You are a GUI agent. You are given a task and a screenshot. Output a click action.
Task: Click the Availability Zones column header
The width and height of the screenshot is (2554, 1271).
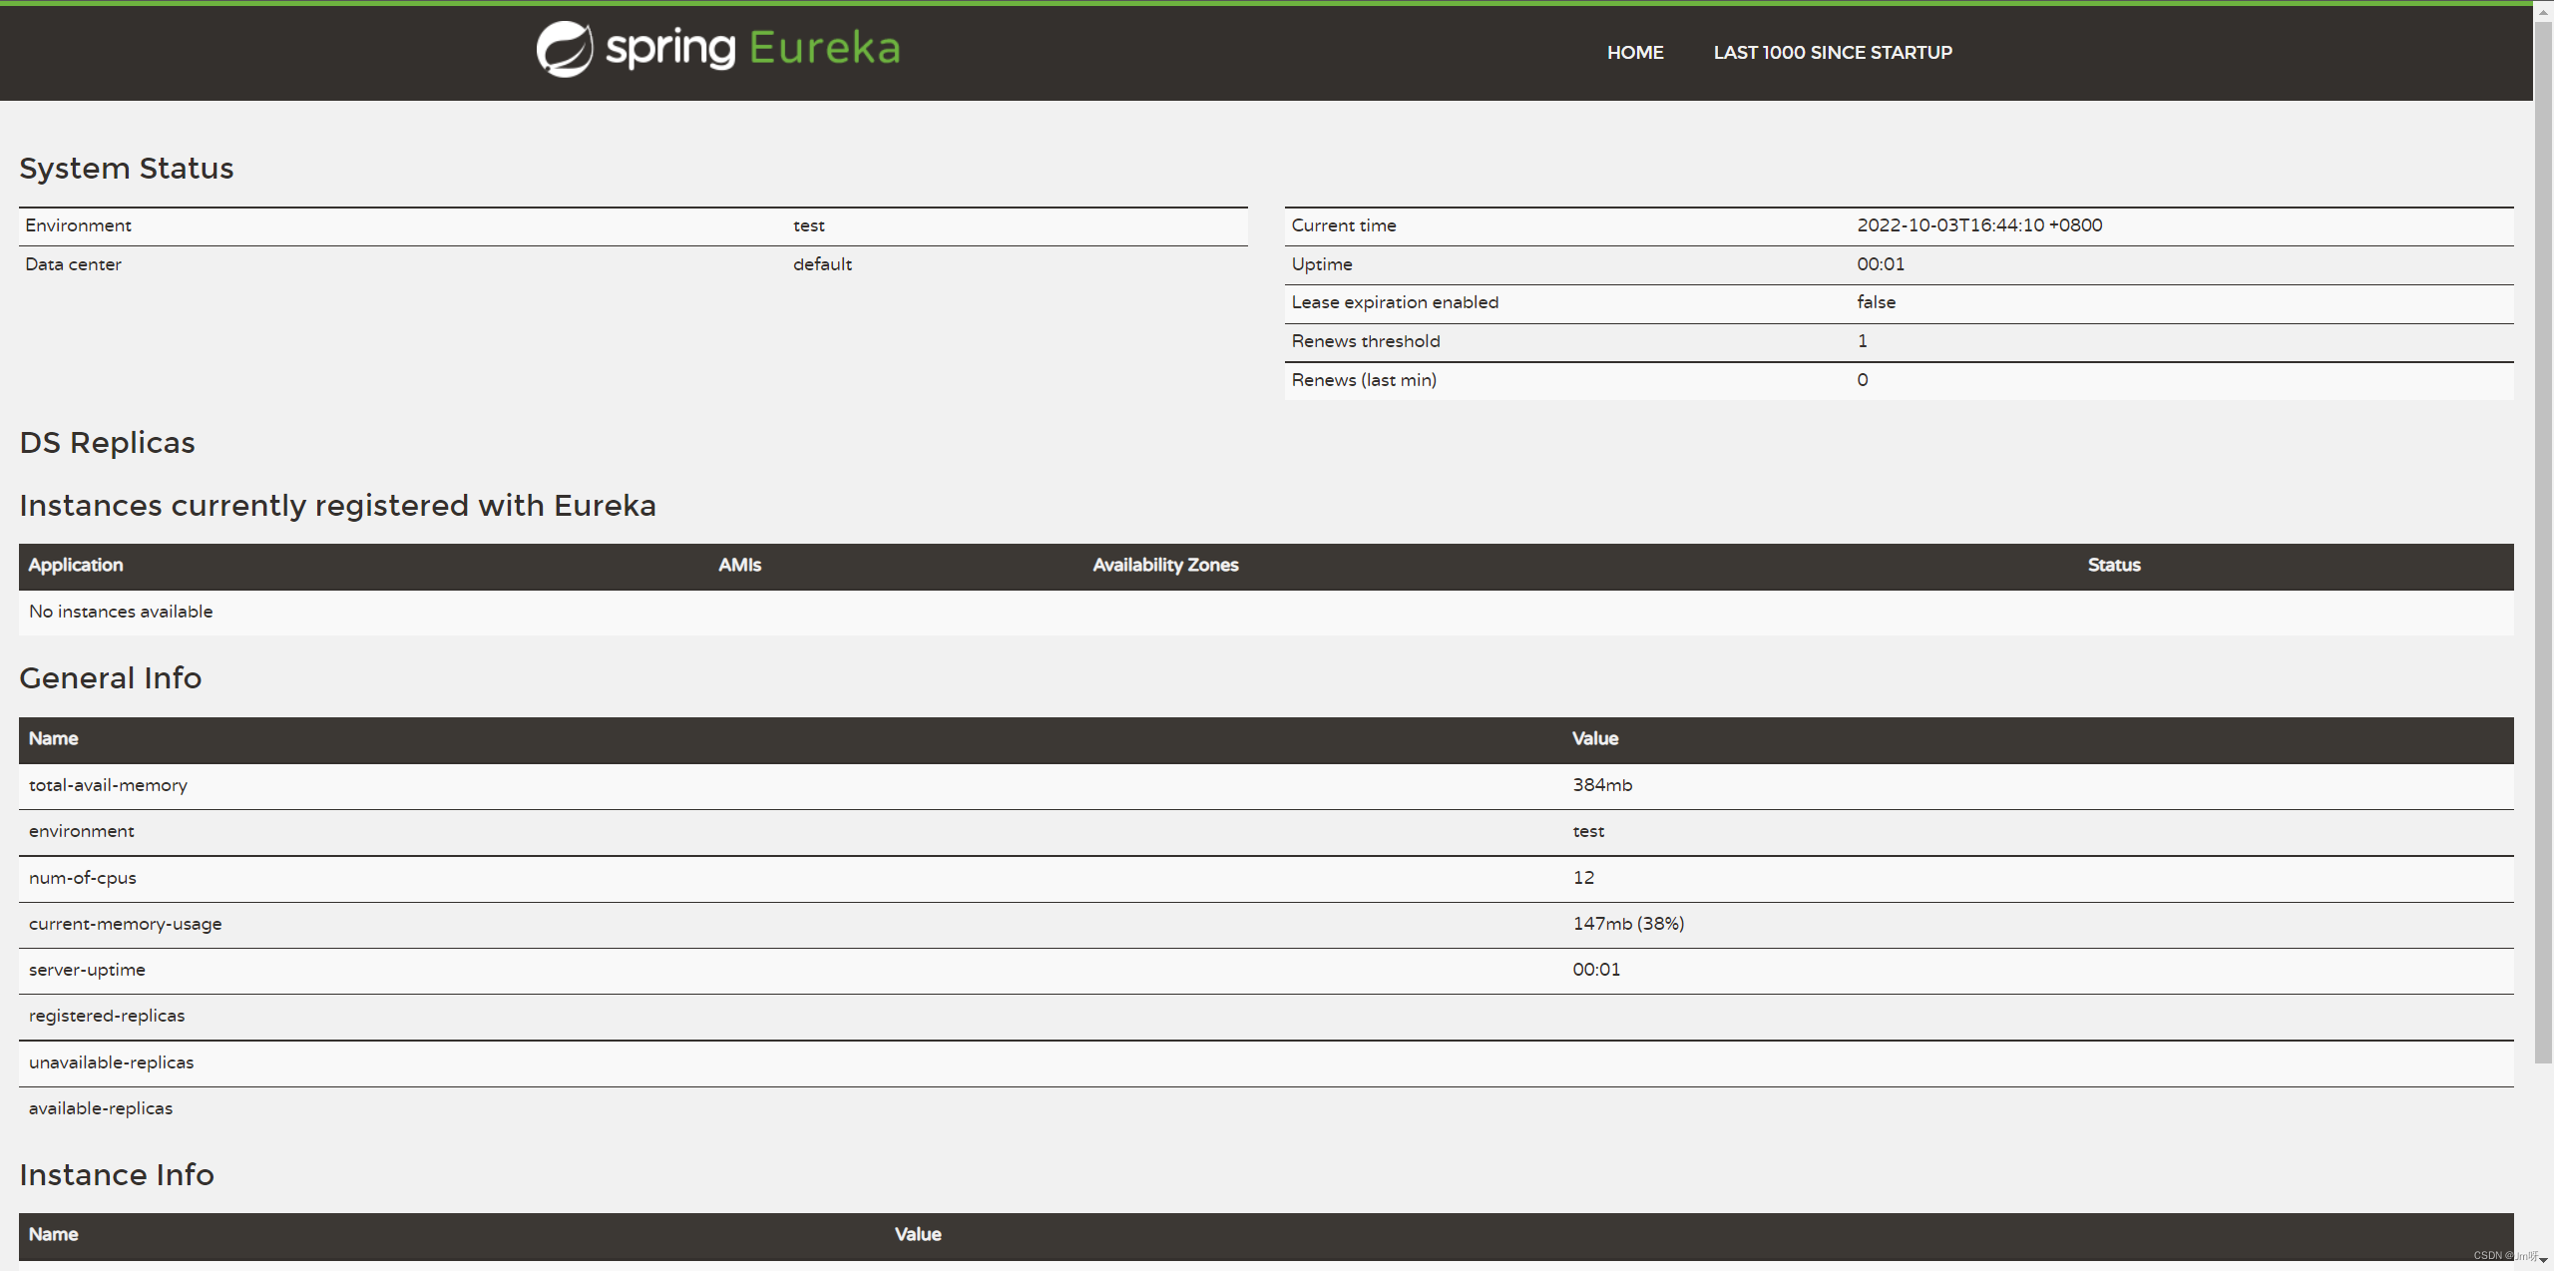pos(1165,565)
